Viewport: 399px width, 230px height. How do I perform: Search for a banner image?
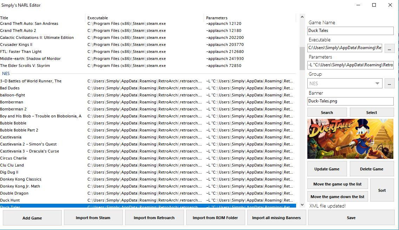pos(327,112)
